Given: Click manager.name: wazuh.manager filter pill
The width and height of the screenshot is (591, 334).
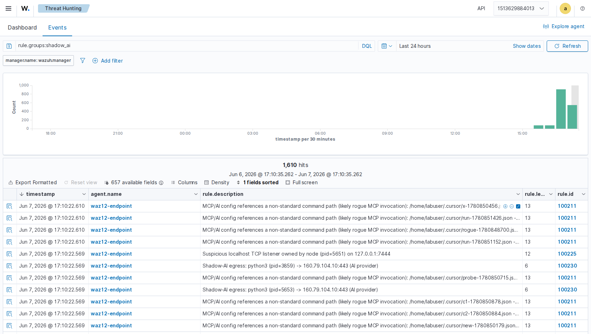Looking at the screenshot, I should (38, 60).
